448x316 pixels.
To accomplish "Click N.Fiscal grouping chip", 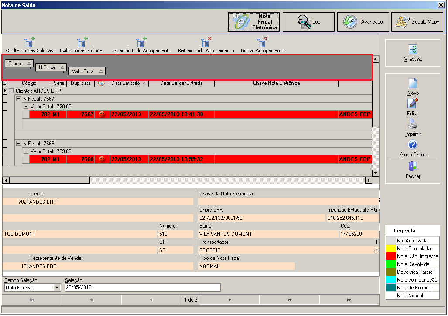I will [51, 67].
